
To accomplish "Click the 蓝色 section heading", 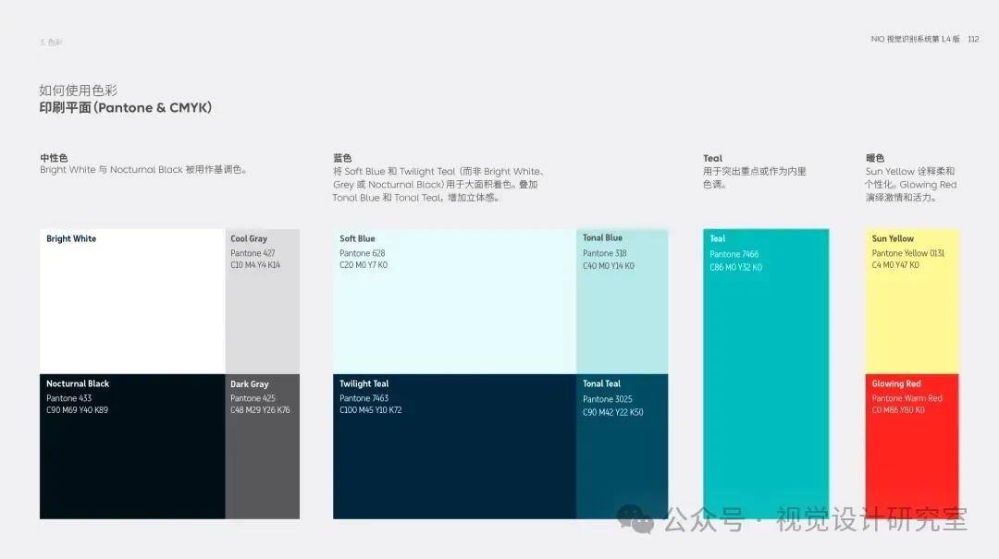I will tap(342, 158).
